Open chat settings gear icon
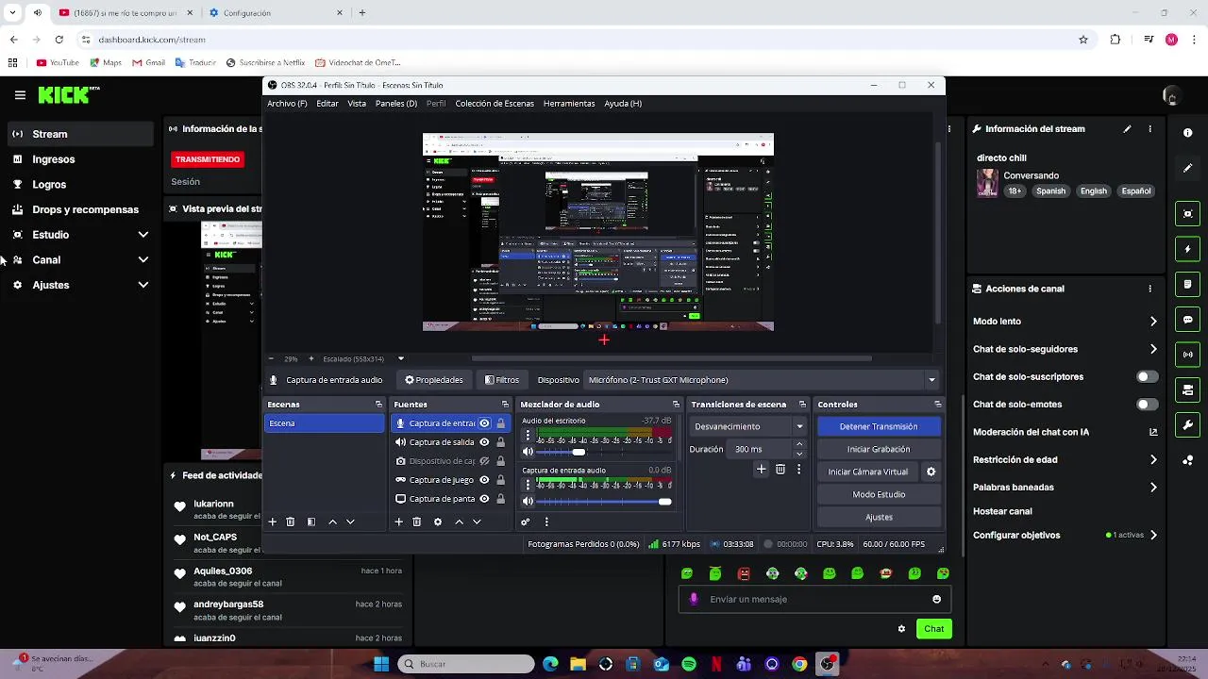This screenshot has width=1208, height=679. tap(901, 629)
